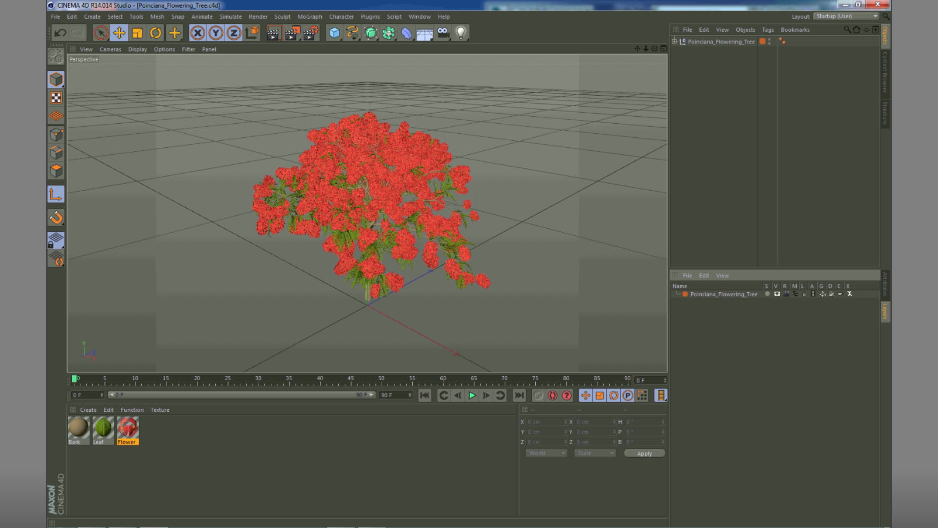
Task: Select the Live Selection tool
Action: tap(101, 33)
